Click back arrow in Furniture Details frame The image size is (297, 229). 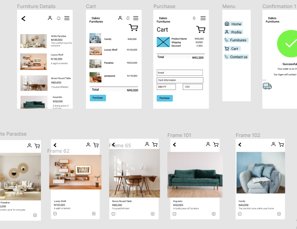tap(23, 18)
